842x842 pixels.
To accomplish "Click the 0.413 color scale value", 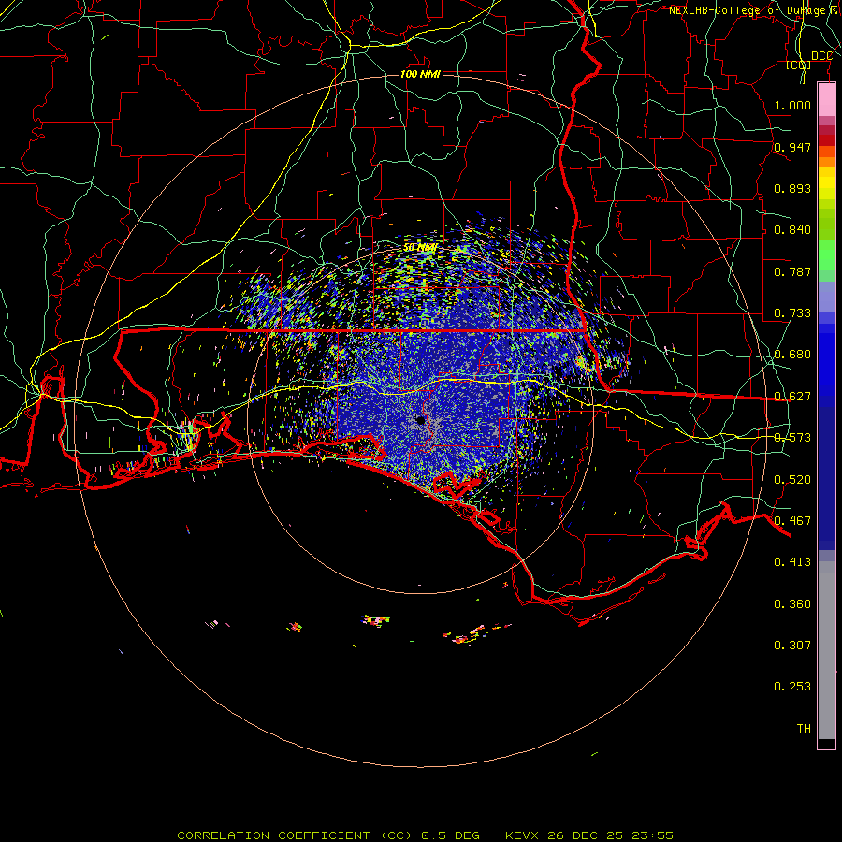I will click(x=792, y=562).
